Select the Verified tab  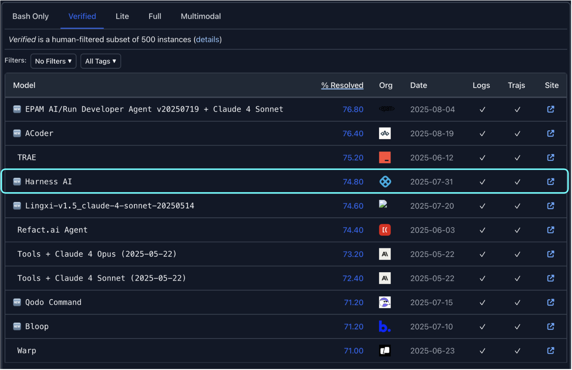coord(82,16)
